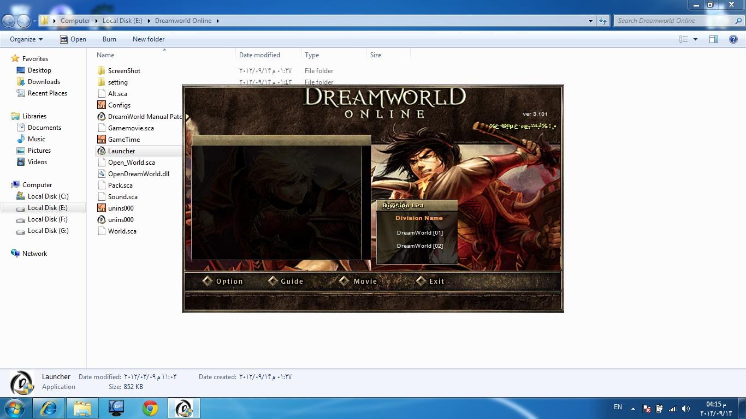
Task: Open Local Disk (G:) in sidebar
Action: click(48, 231)
